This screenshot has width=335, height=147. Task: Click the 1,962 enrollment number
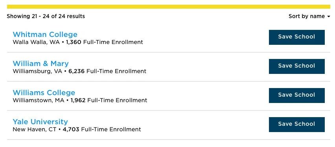78,100
